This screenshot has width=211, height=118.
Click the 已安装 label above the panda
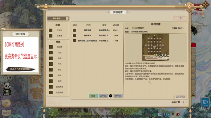[7, 77]
